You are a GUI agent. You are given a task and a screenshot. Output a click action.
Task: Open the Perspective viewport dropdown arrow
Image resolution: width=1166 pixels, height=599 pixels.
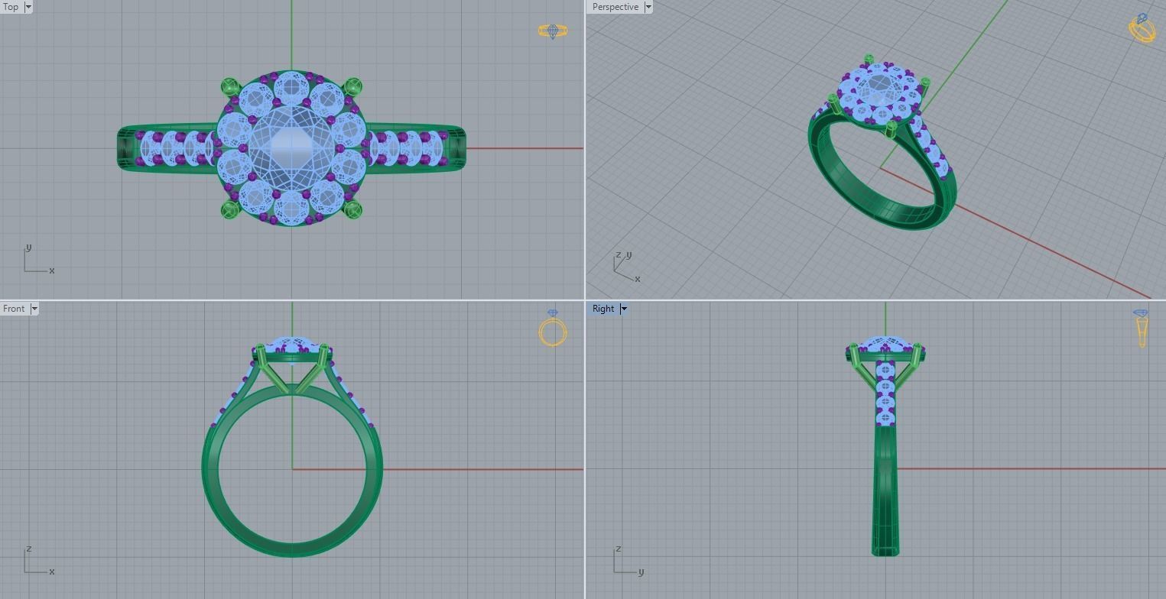pyautogui.click(x=648, y=7)
